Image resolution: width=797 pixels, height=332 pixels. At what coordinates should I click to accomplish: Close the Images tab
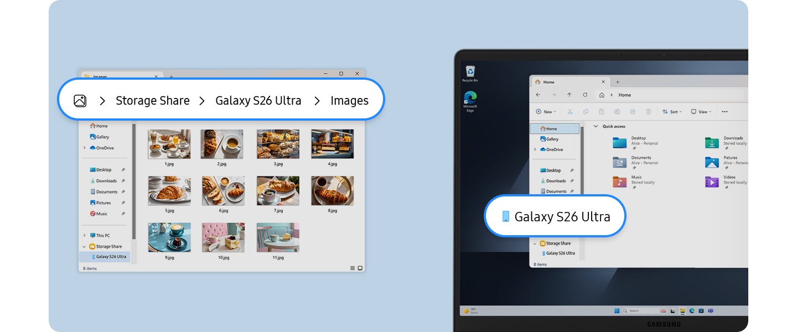(x=156, y=76)
